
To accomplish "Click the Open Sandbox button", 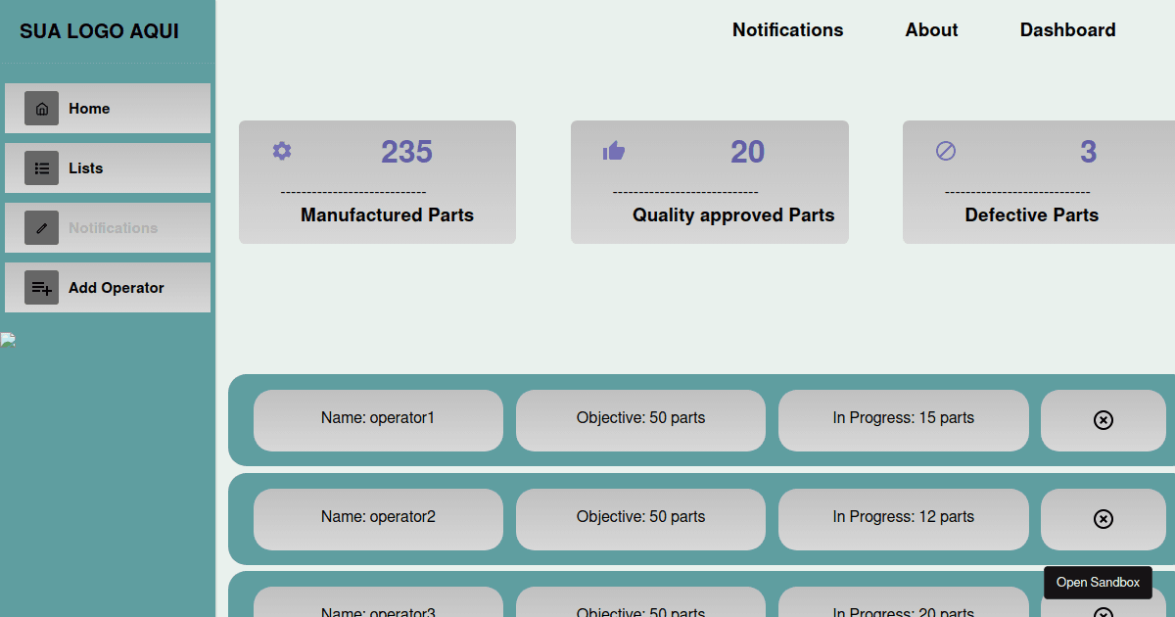I will click(x=1098, y=583).
